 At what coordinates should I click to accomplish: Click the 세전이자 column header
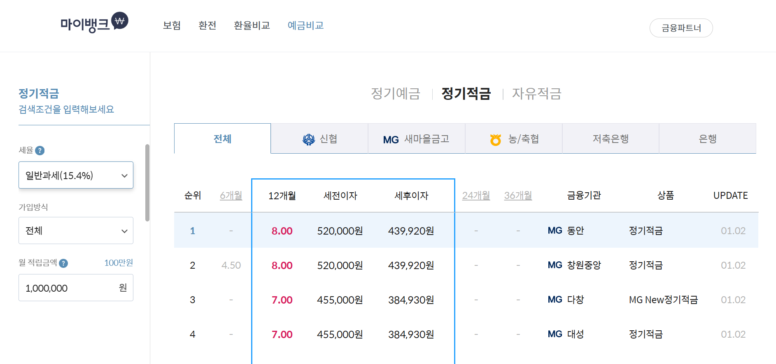tap(340, 196)
